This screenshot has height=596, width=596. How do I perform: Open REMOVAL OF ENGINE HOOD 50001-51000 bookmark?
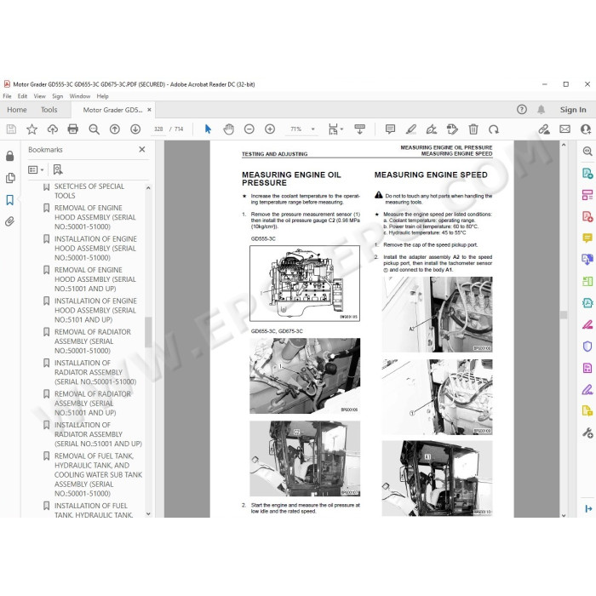(95, 217)
